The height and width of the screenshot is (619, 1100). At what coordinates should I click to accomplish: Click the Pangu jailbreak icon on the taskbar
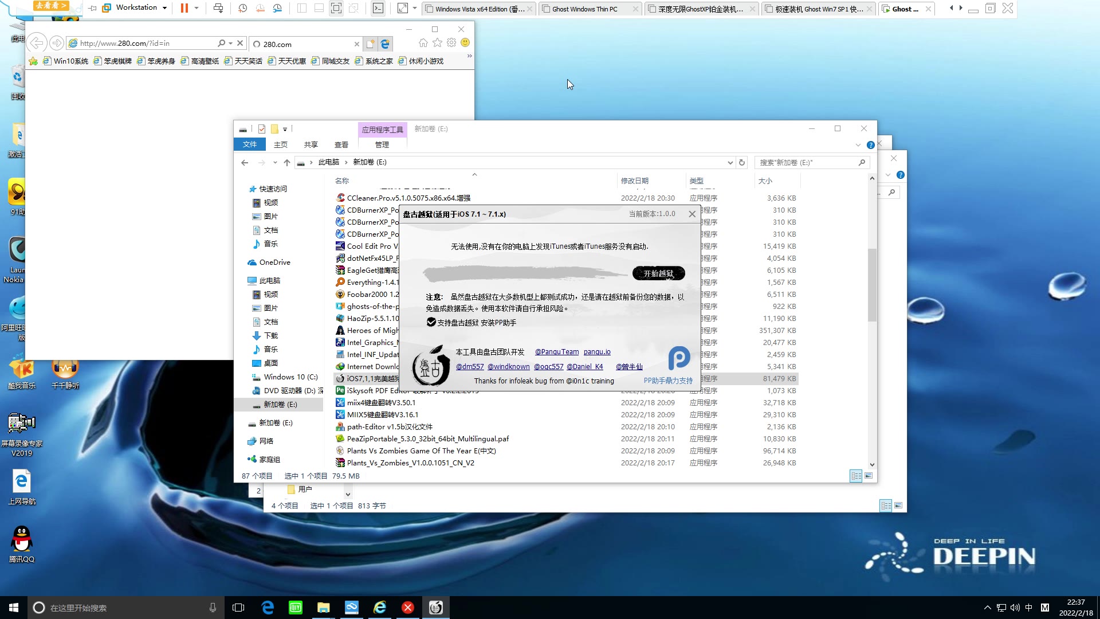pyautogui.click(x=436, y=608)
